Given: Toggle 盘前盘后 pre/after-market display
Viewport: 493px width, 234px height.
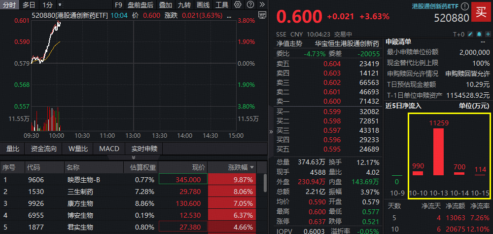Looking at the screenshot, I should (x=140, y=5).
